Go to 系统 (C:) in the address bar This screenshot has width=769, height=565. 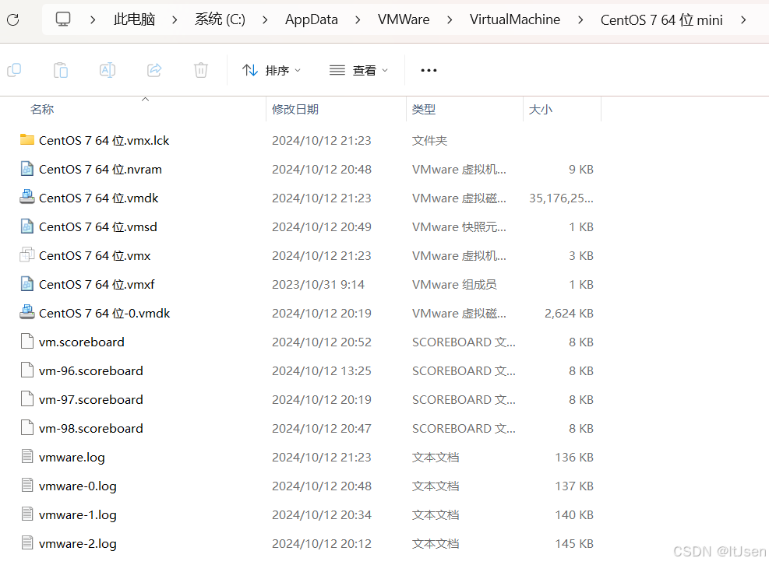(x=220, y=19)
